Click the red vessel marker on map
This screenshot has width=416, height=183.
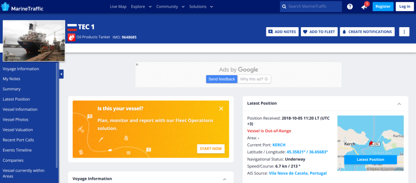[x=371, y=143]
